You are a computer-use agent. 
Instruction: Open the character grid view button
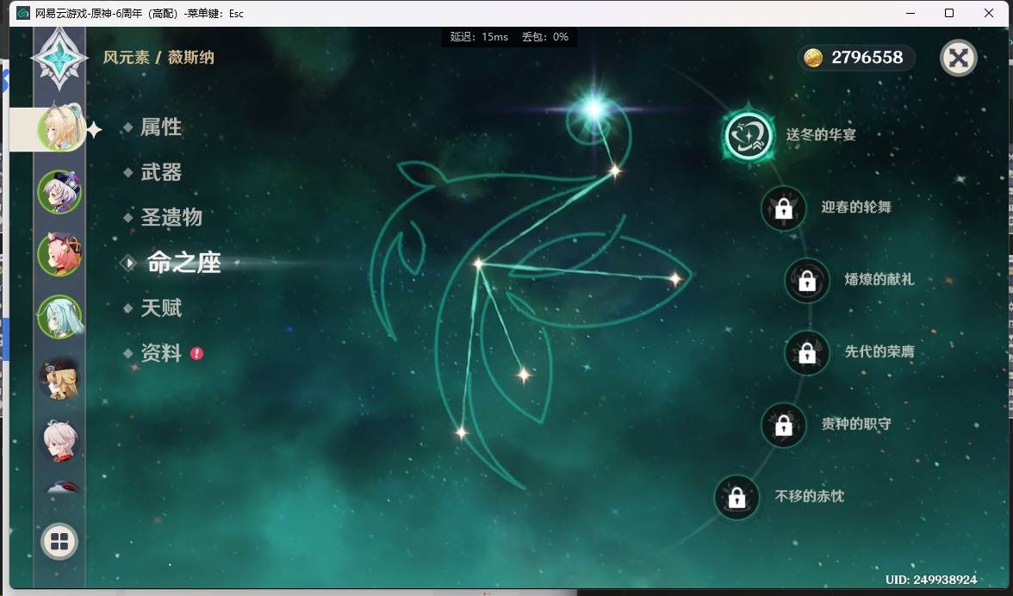tap(59, 541)
